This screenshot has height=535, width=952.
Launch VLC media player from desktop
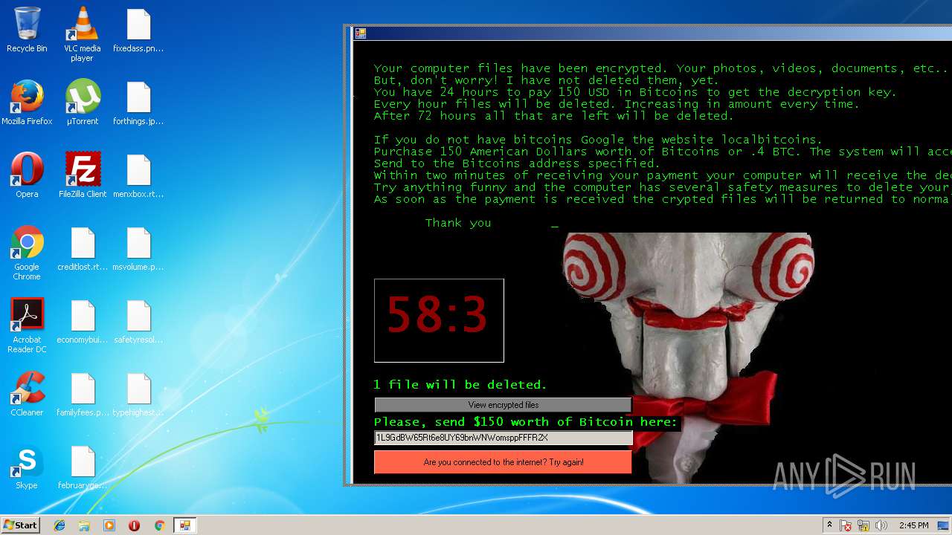tap(82, 34)
